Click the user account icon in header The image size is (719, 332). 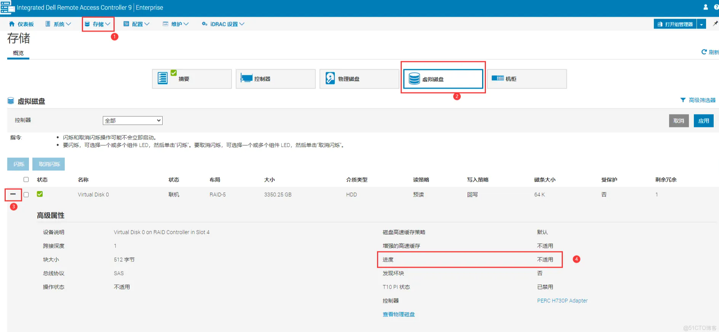(x=705, y=7)
